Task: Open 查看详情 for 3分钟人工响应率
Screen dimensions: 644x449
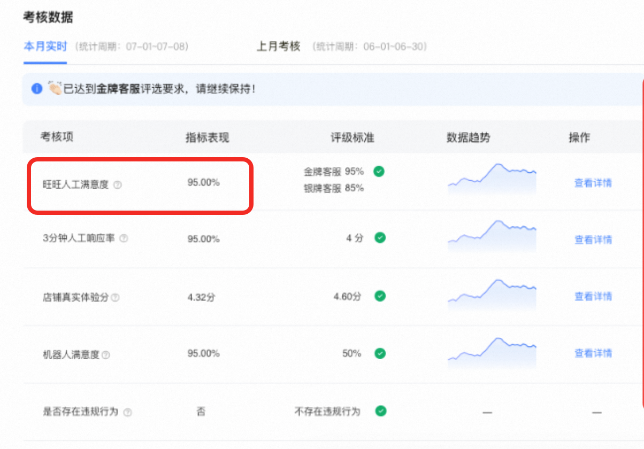Action: pyautogui.click(x=593, y=239)
